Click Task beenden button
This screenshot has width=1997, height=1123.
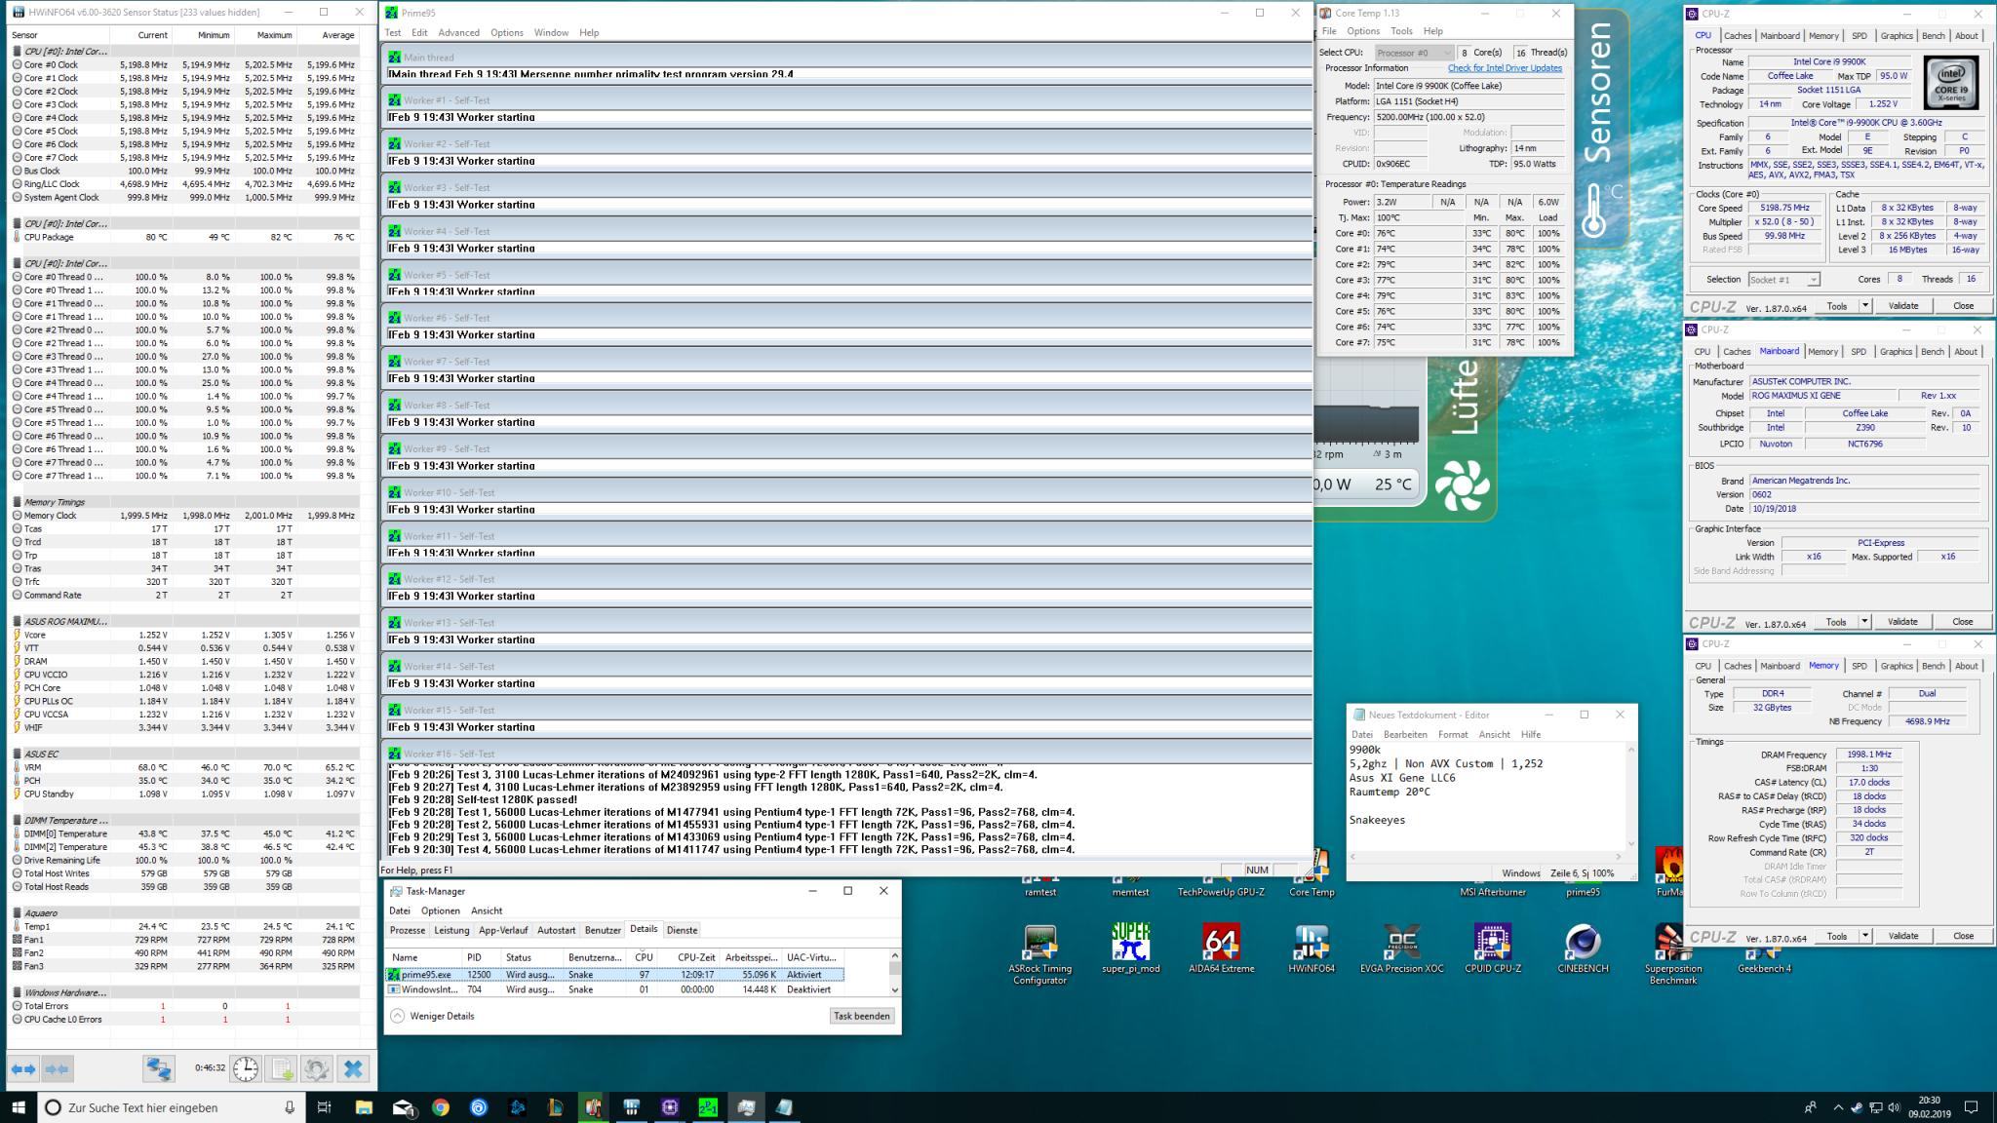click(861, 1016)
